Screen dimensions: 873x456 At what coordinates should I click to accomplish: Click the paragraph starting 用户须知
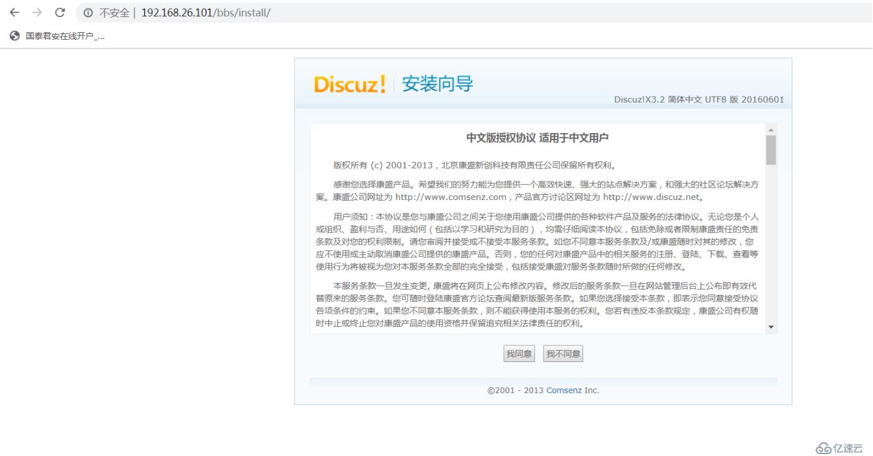click(x=537, y=242)
